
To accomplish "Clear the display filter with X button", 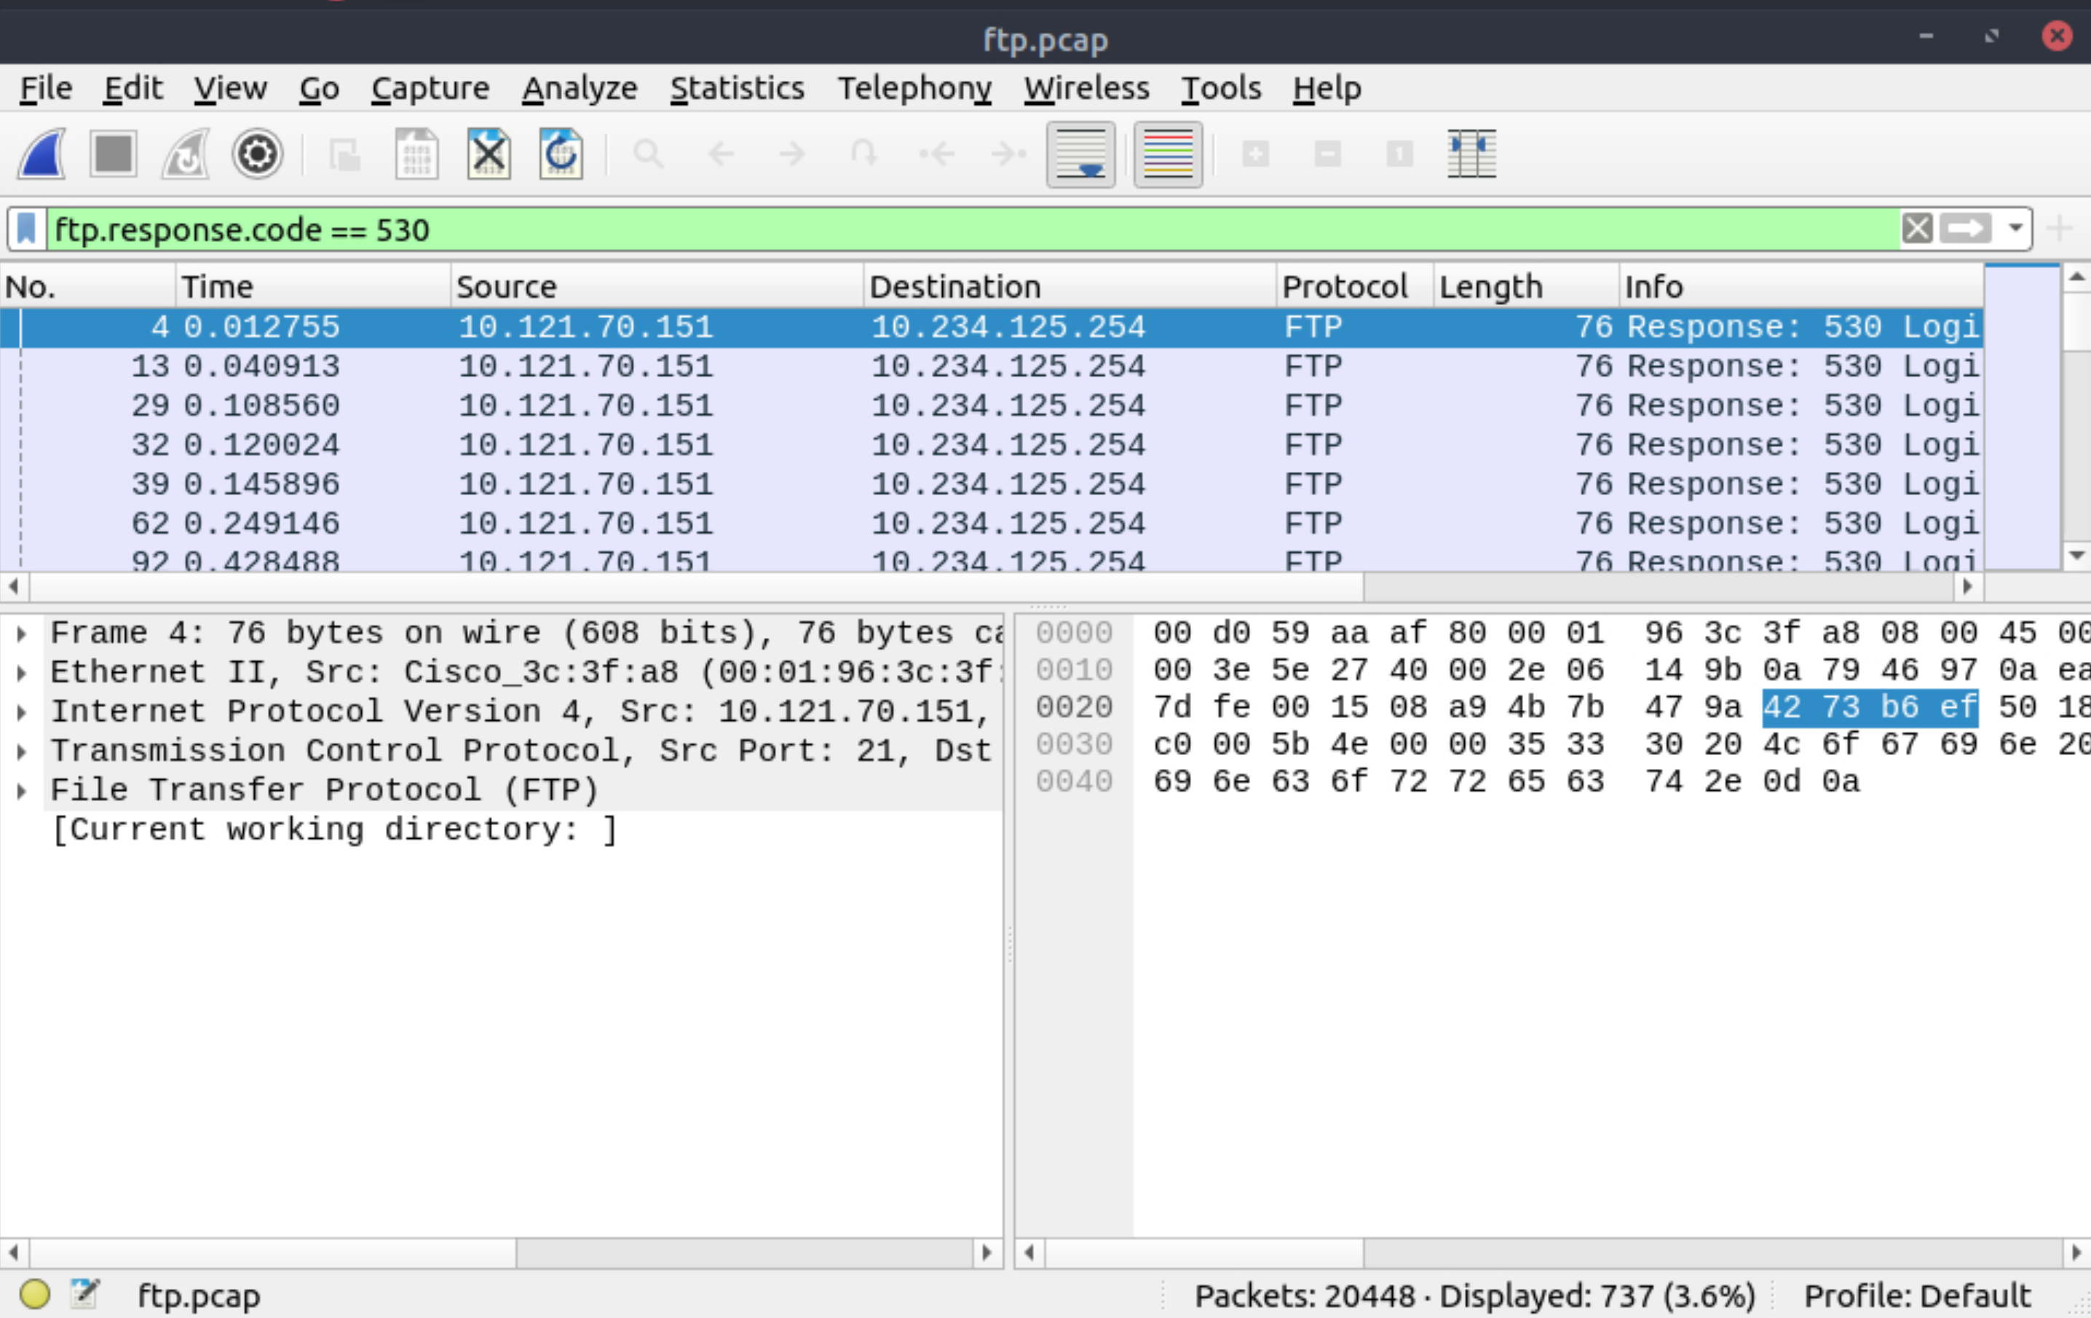I will [x=1917, y=229].
